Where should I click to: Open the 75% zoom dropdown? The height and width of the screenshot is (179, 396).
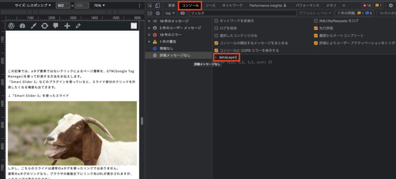click(x=99, y=5)
